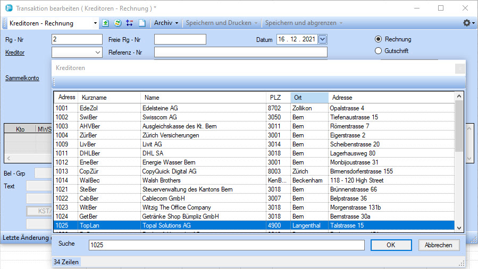Click the blank new document icon
Viewport: 478px width, 269px height.
tap(142, 23)
